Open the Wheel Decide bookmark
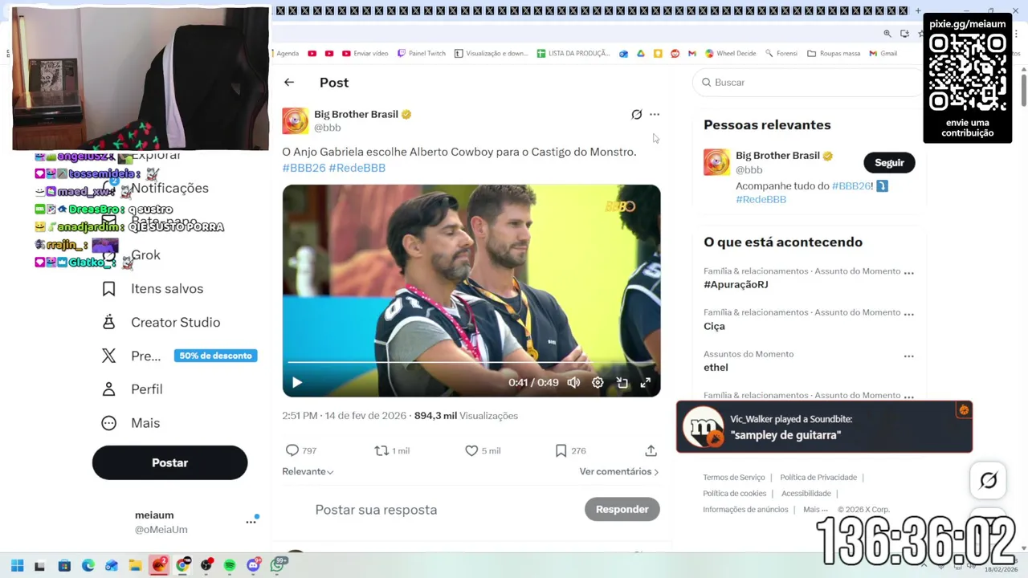Screen dimensions: 1028x578 [x=731, y=53]
